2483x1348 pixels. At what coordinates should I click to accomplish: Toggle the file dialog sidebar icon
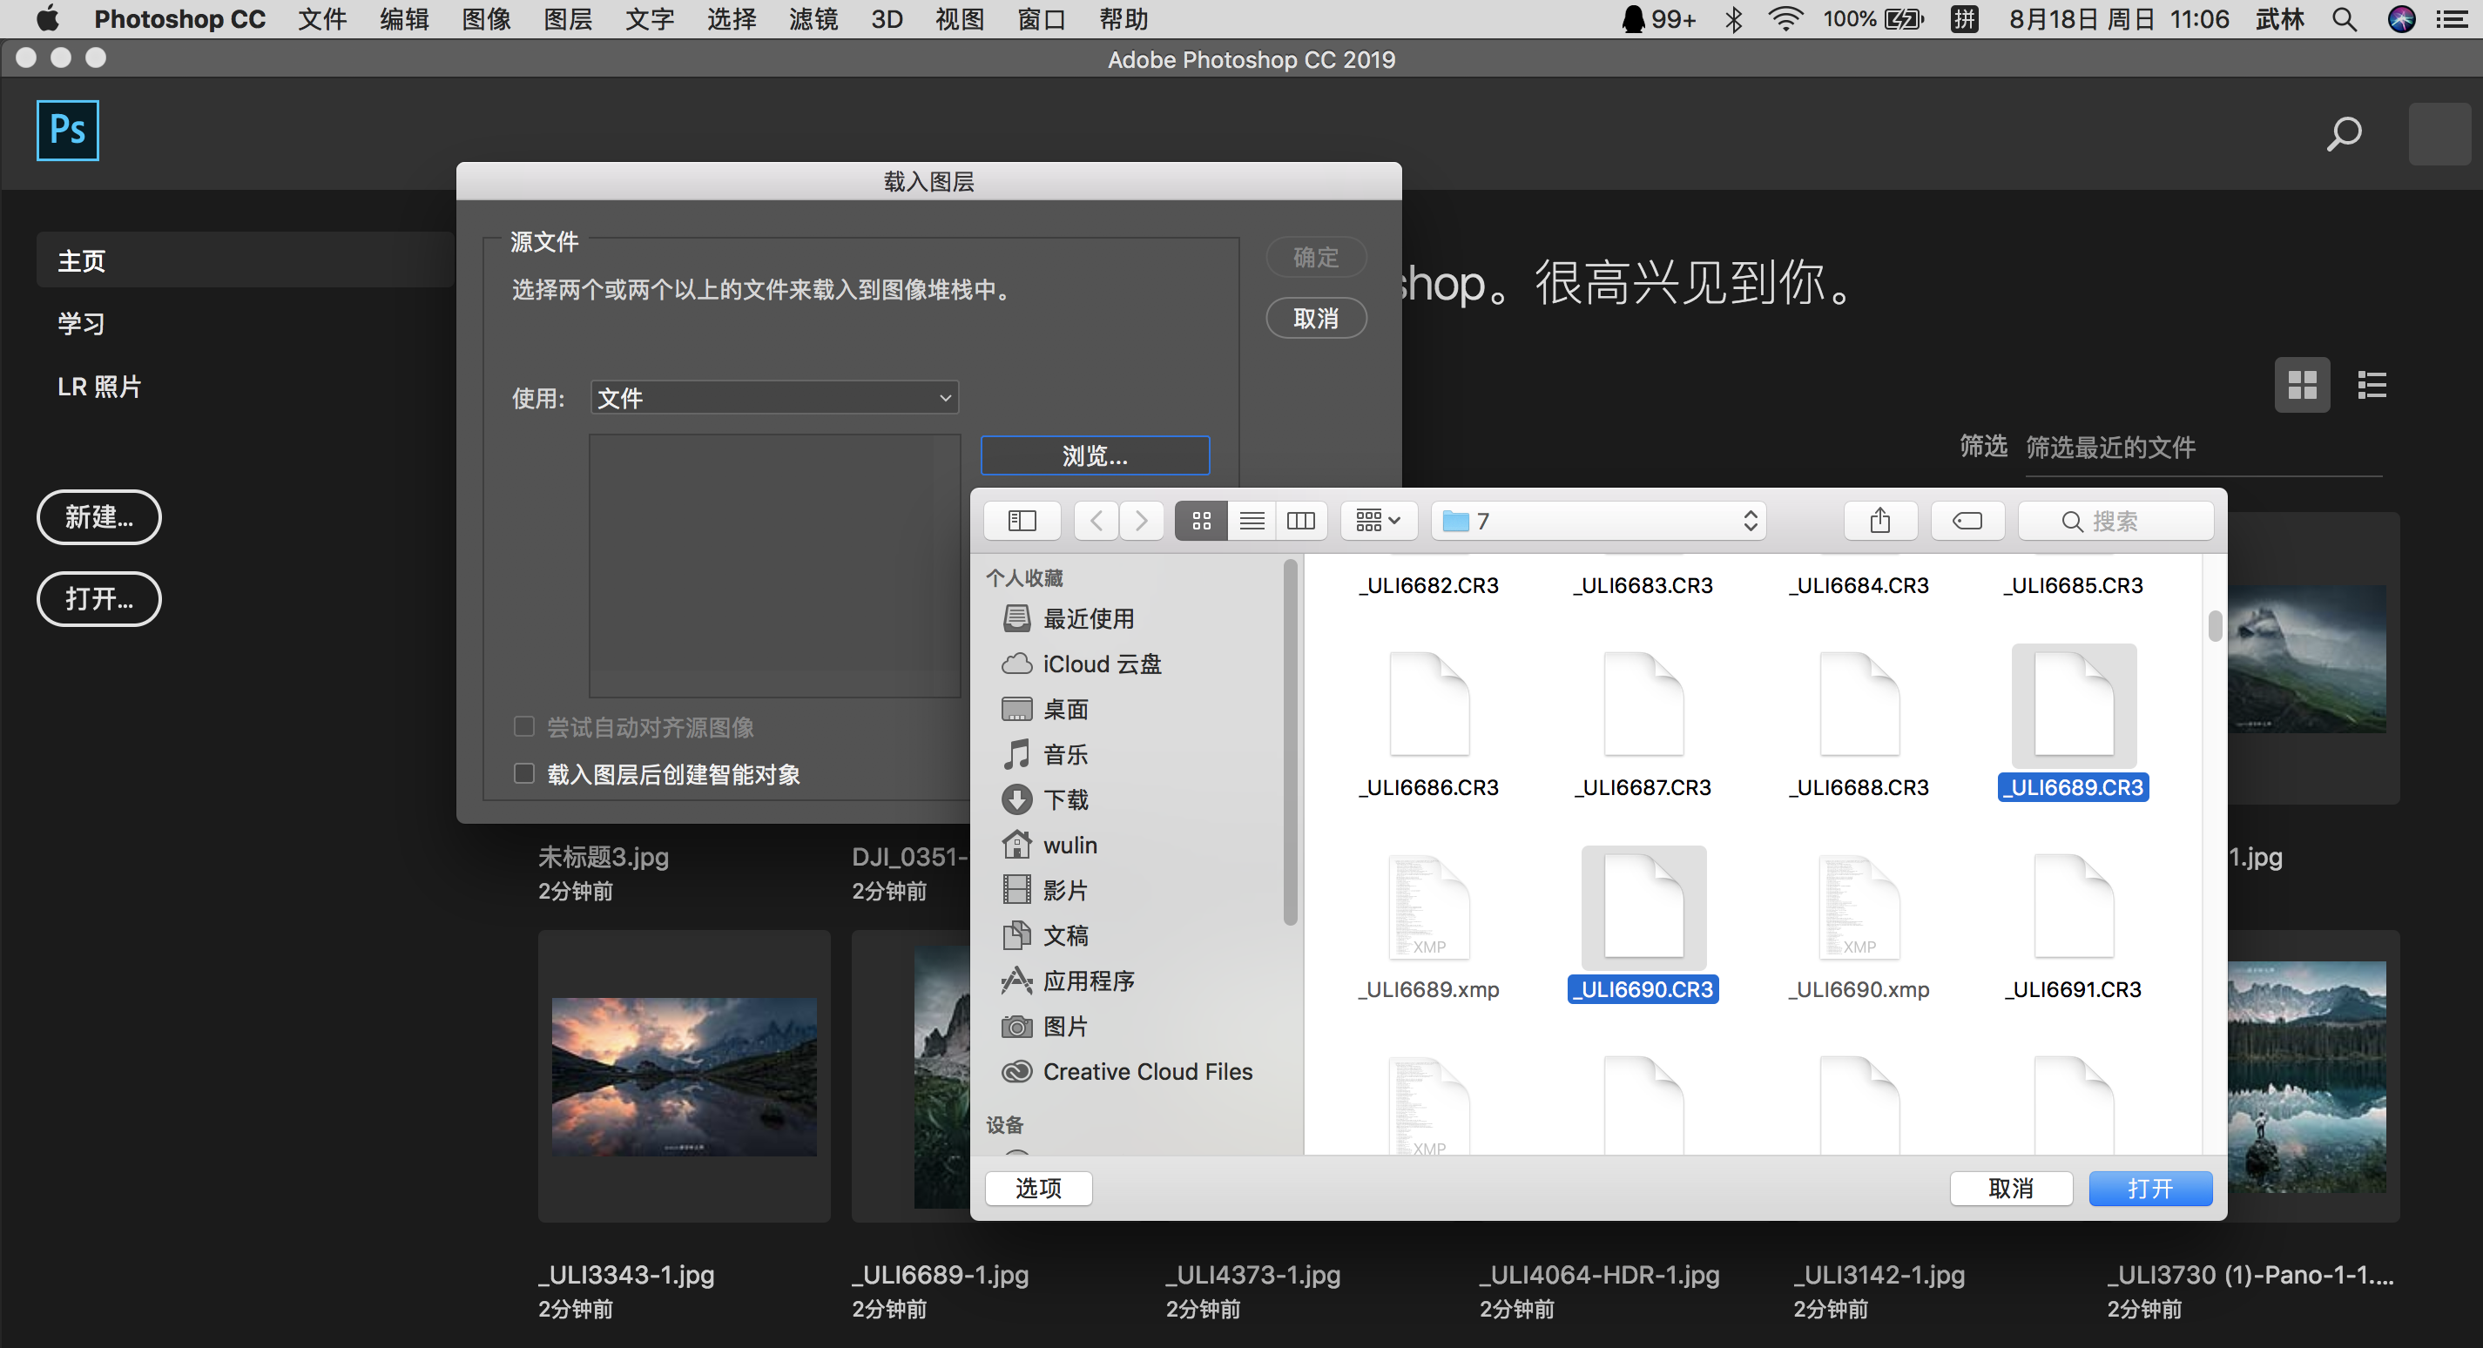coord(1022,522)
